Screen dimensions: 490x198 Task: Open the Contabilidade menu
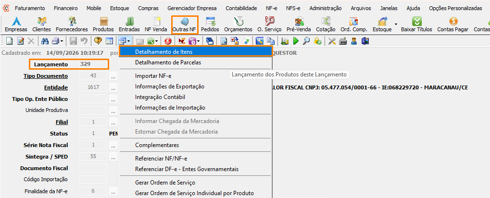click(241, 8)
